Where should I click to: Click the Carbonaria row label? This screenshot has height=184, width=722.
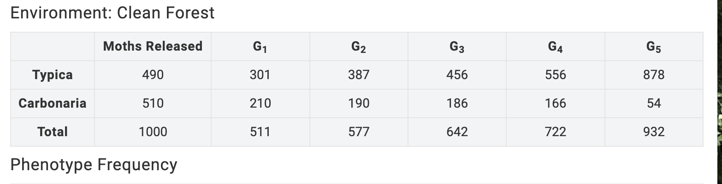tap(53, 103)
